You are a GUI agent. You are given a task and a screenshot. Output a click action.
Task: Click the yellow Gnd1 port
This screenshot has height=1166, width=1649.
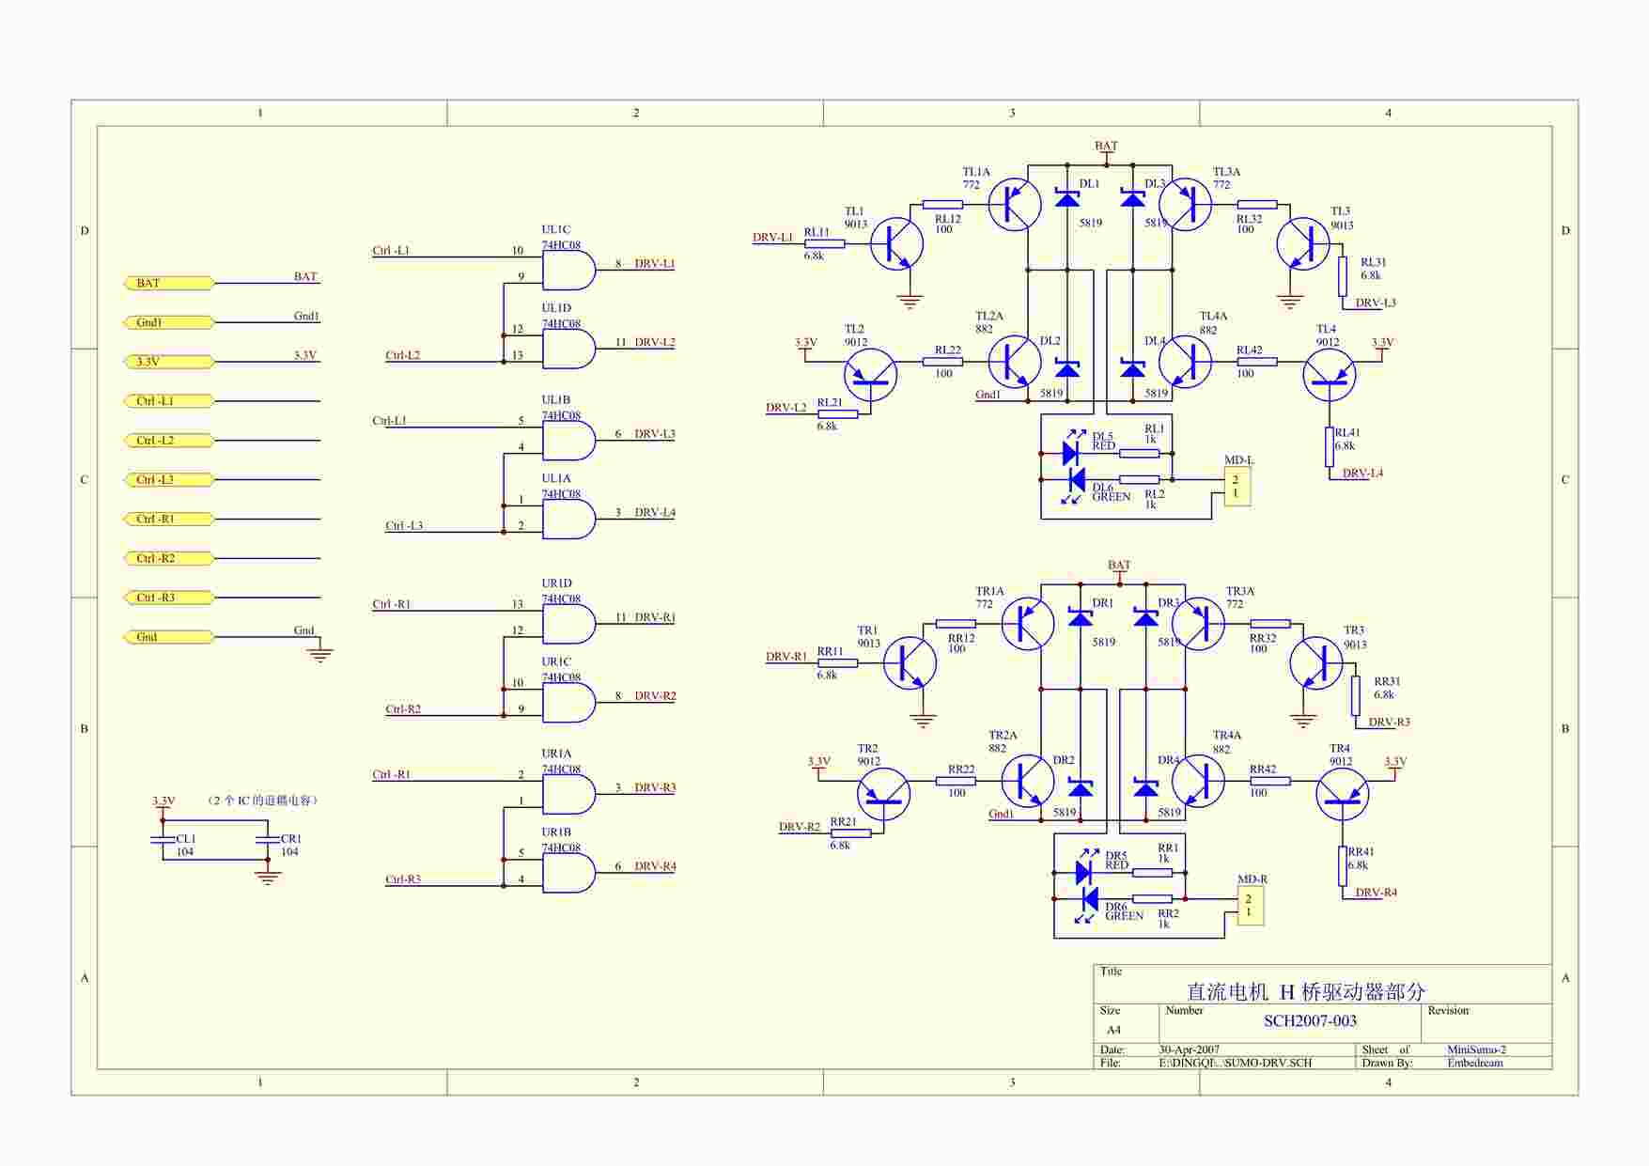click(x=169, y=322)
